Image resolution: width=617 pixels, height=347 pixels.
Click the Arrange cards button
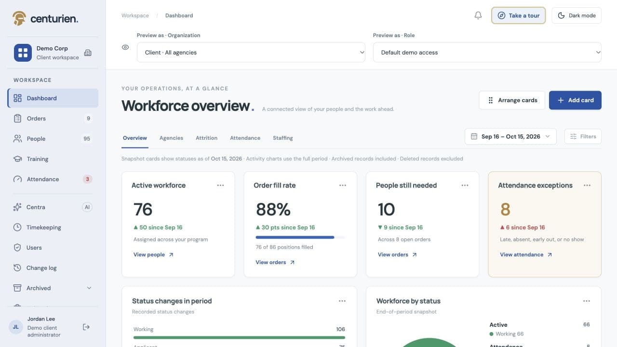pyautogui.click(x=512, y=100)
